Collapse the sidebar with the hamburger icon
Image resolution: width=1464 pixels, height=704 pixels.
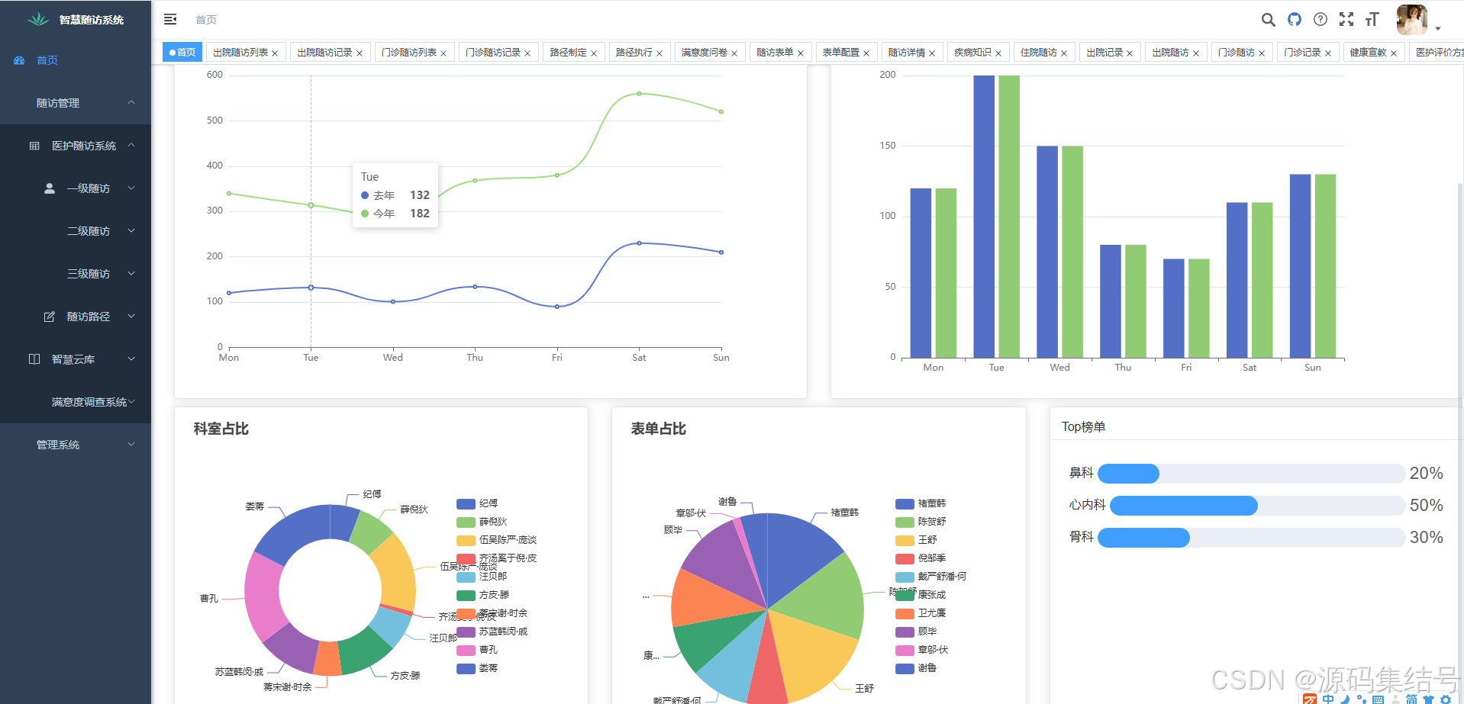point(170,19)
